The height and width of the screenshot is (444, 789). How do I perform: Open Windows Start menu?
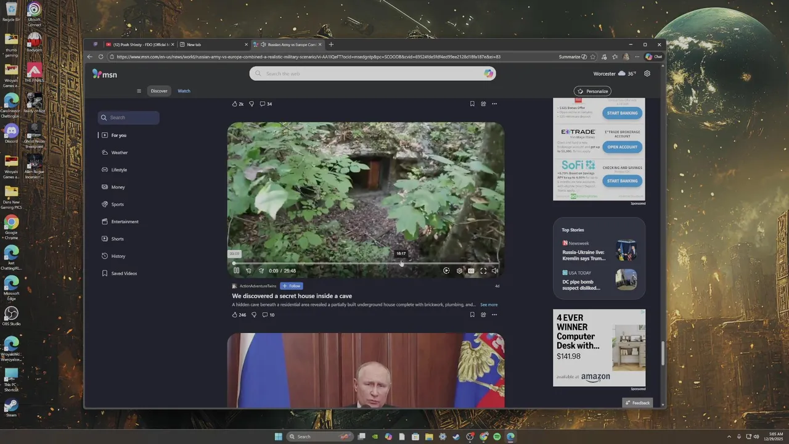coord(278,437)
